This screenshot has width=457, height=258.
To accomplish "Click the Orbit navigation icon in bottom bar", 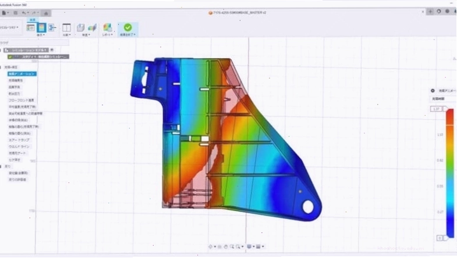I will (211, 246).
